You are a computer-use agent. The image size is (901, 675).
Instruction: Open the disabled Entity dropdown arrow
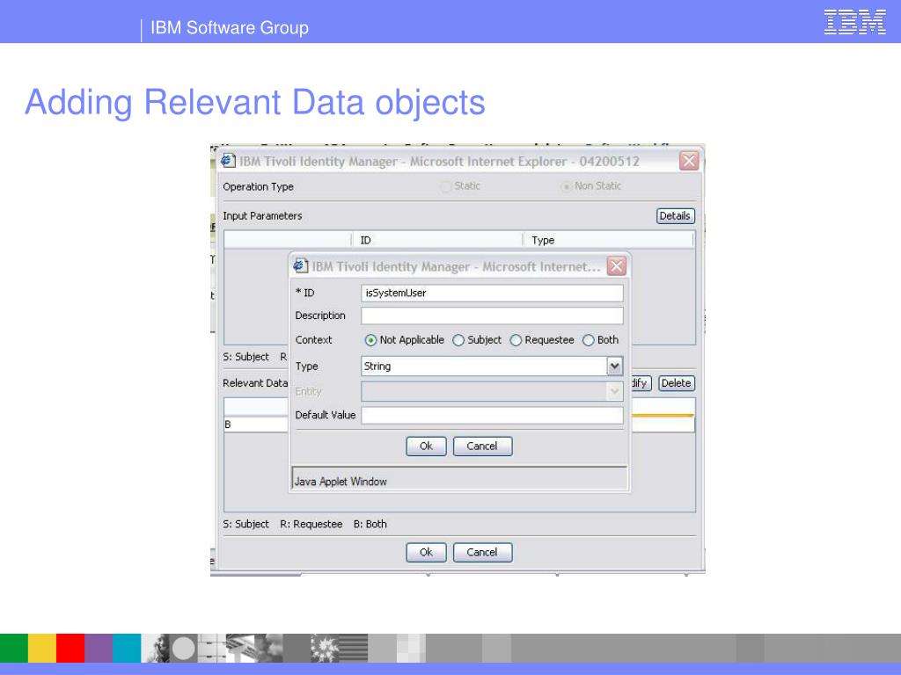point(614,391)
